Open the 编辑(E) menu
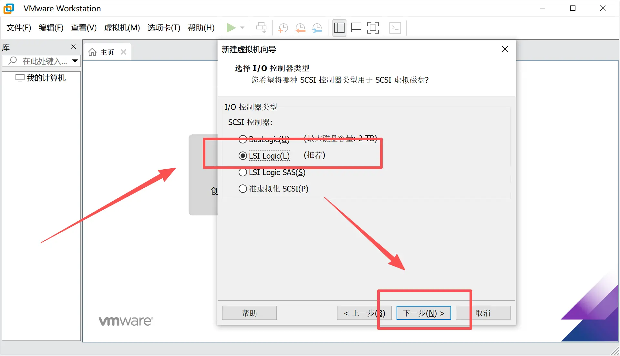 click(x=51, y=28)
